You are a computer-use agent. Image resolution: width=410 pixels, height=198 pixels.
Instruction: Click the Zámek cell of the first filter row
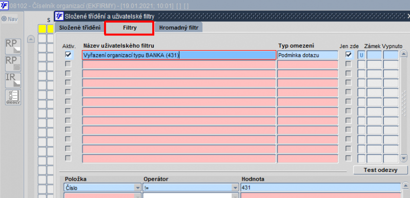pos(374,55)
